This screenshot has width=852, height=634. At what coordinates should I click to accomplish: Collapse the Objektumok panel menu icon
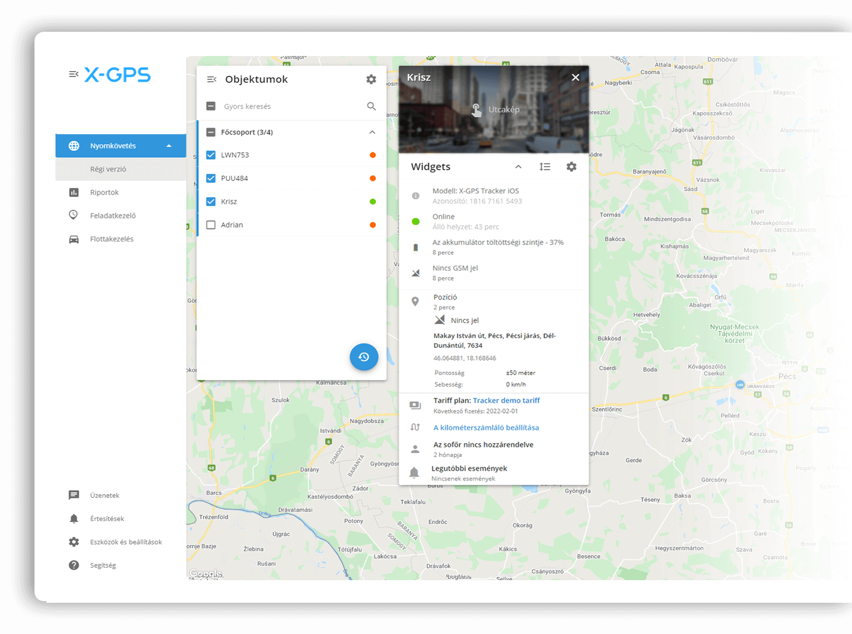tap(212, 79)
